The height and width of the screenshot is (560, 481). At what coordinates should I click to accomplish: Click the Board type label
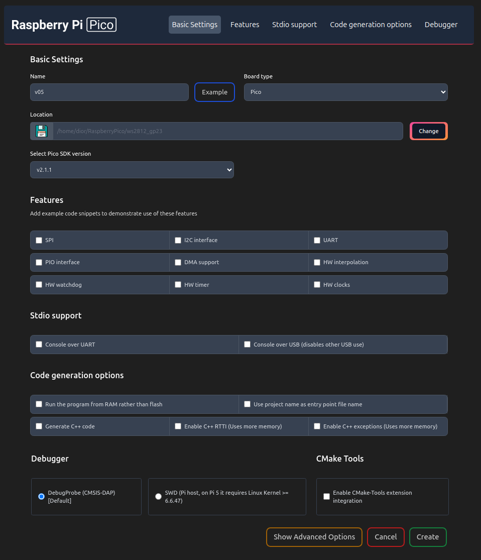258,76
